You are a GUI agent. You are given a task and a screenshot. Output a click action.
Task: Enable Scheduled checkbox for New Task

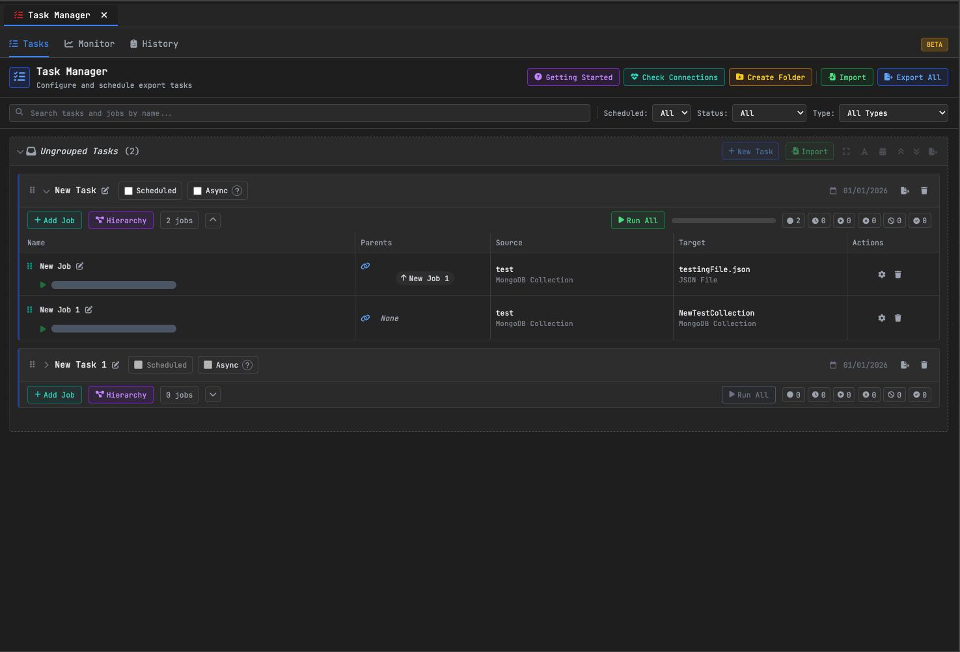[x=129, y=191]
